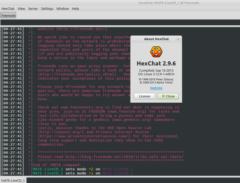Select the freenode server tab

(9, 15)
